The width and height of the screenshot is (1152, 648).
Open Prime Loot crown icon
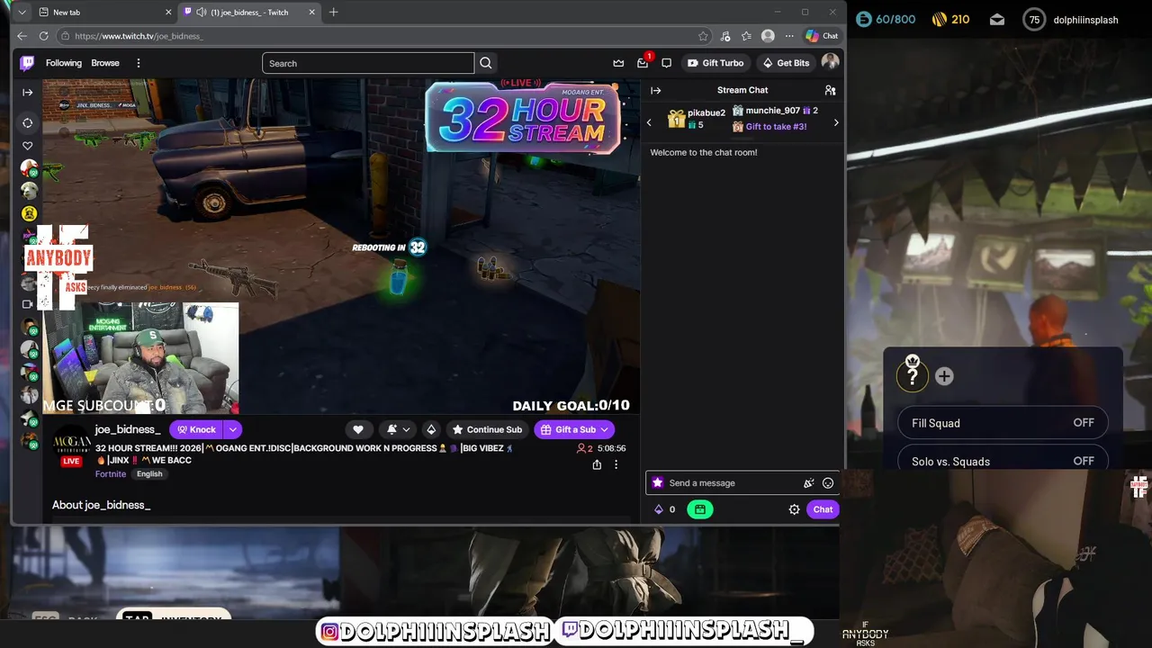click(x=618, y=63)
